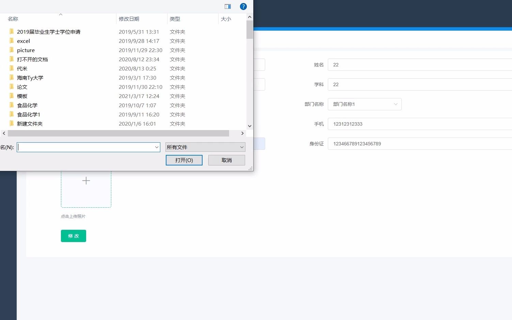Click 文件夹 type in the 新建文件夹 row
This screenshot has height=320, width=512.
pyautogui.click(x=178, y=124)
